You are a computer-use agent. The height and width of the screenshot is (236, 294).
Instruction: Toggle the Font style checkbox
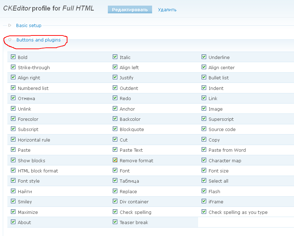tap(13, 180)
